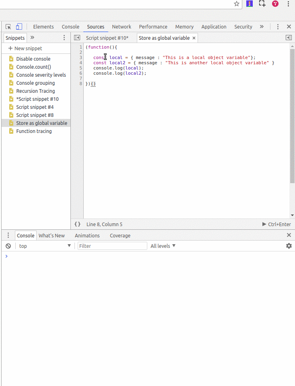The width and height of the screenshot is (295, 386).
Task: Open the Coverage drawer tab
Action: 120,236
